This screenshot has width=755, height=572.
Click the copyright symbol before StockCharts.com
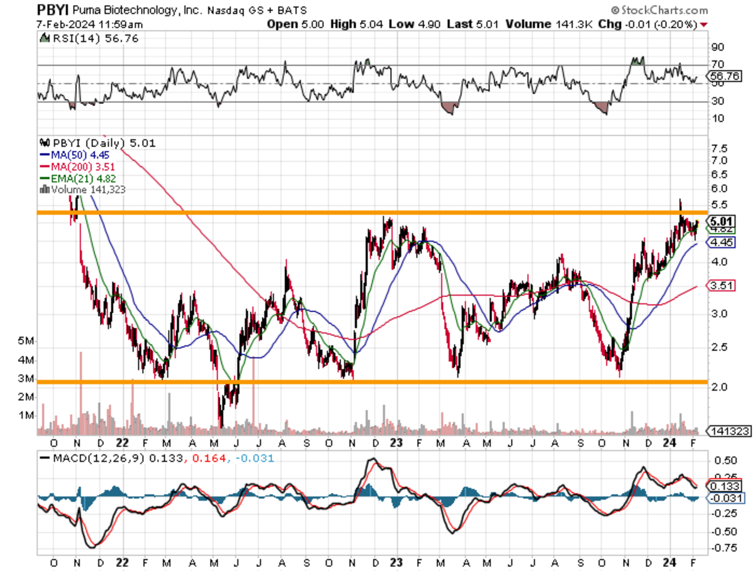point(615,11)
